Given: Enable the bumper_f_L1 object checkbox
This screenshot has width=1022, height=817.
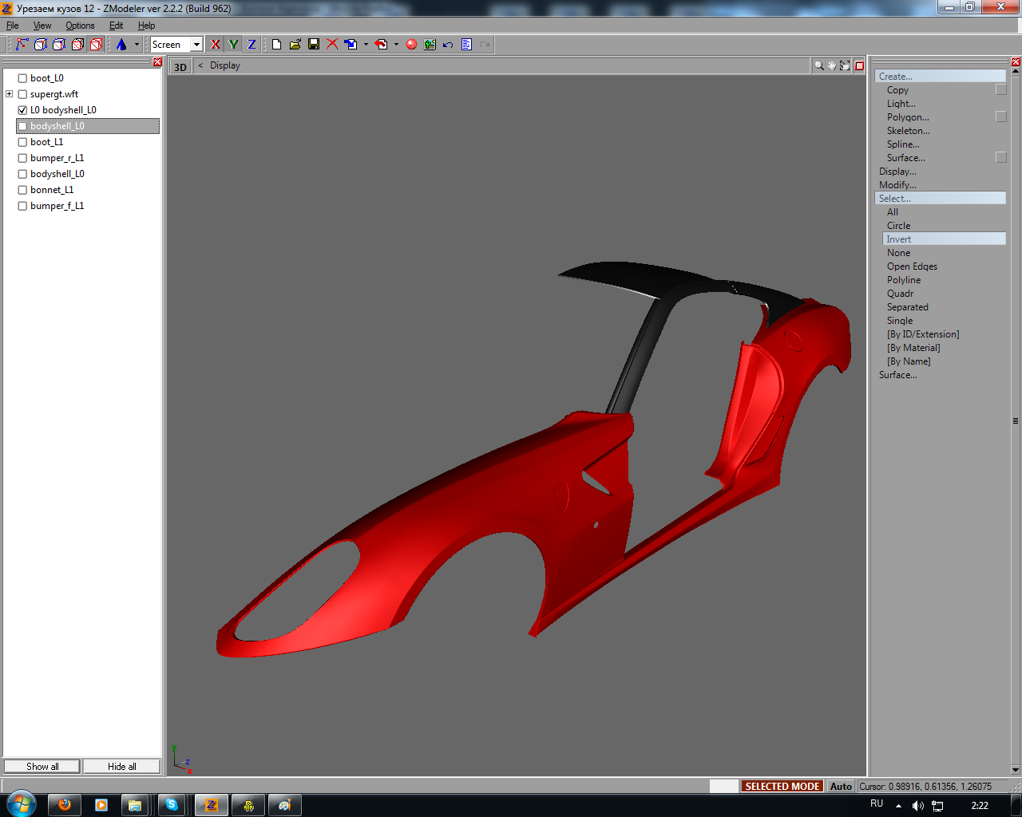Looking at the screenshot, I should [22, 206].
